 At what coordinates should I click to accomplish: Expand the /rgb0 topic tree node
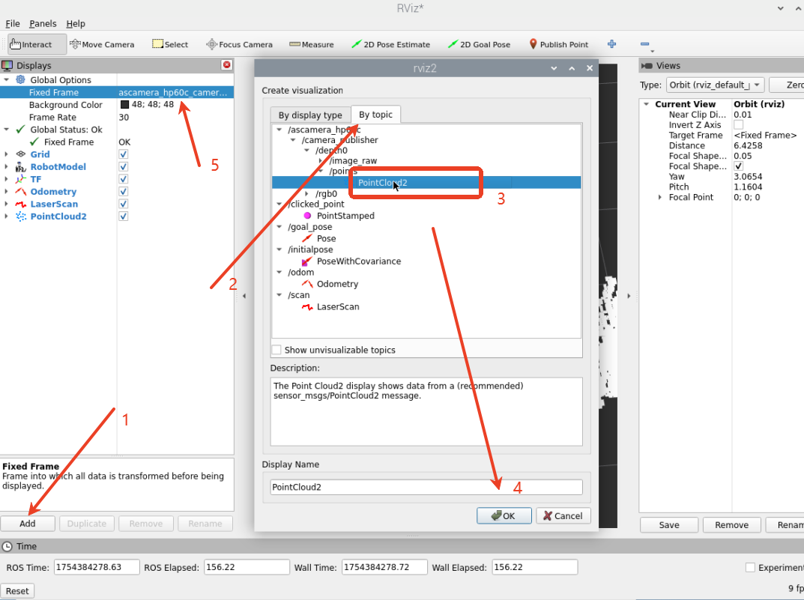pos(307,194)
